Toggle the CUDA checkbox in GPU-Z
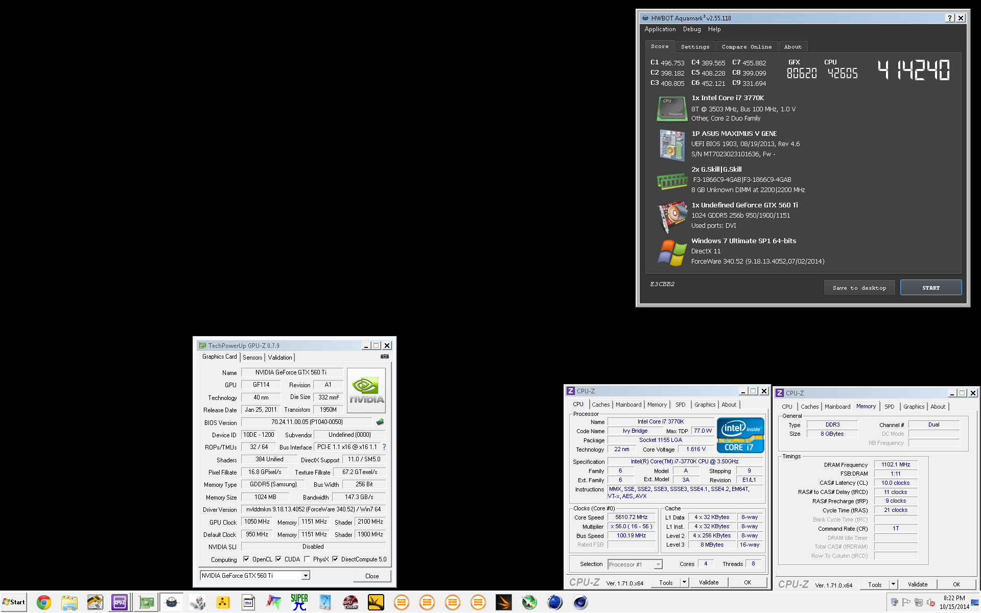 (x=278, y=559)
